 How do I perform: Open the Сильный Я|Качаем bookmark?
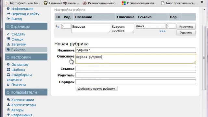click(61, 3)
